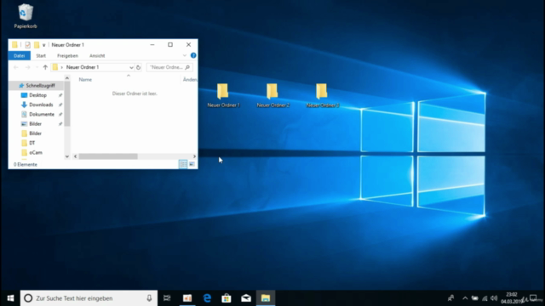This screenshot has height=306, width=545.
Task: Open Downloads in navigation pane
Action: [41, 105]
